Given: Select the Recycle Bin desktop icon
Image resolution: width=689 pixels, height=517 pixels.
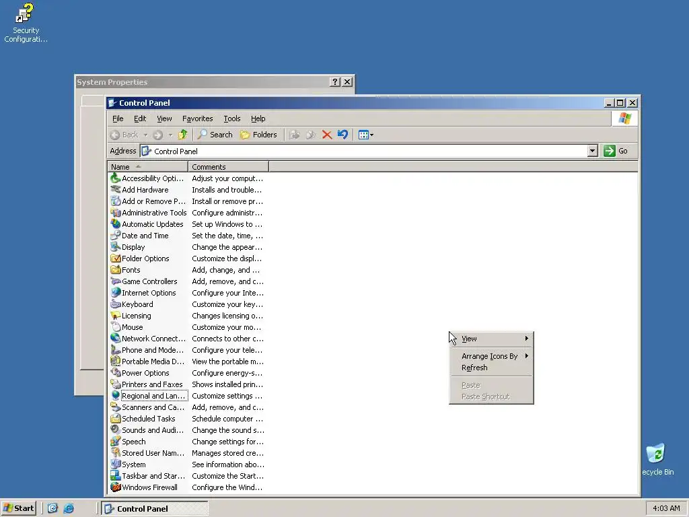Looking at the screenshot, I should pos(657,459).
